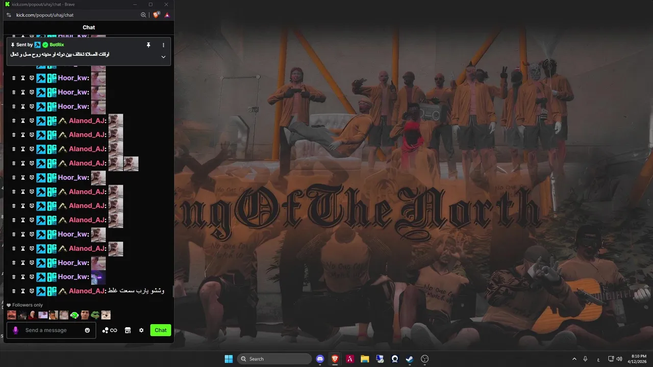The width and height of the screenshot is (653, 367).
Task: Delete the message reading وششو يارب سمعت غلط
Action: pos(14,291)
